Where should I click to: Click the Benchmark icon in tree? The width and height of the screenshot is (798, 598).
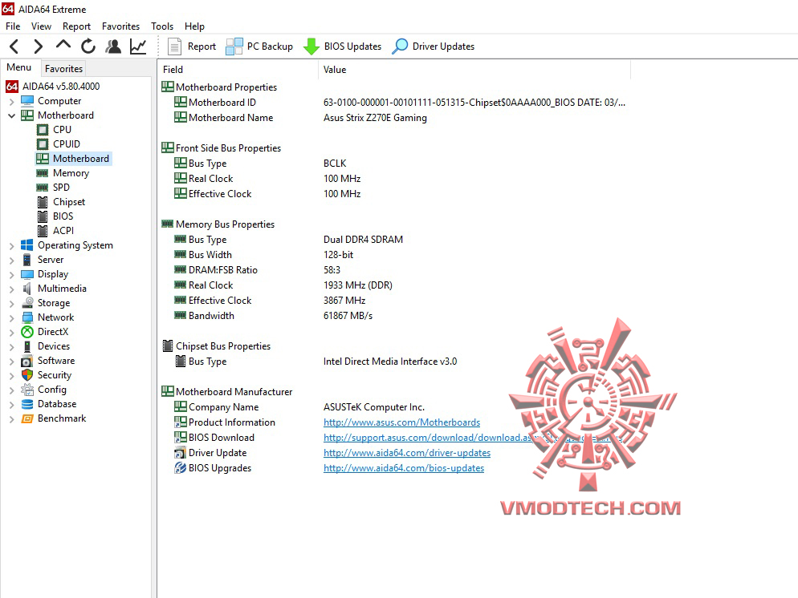coord(27,418)
